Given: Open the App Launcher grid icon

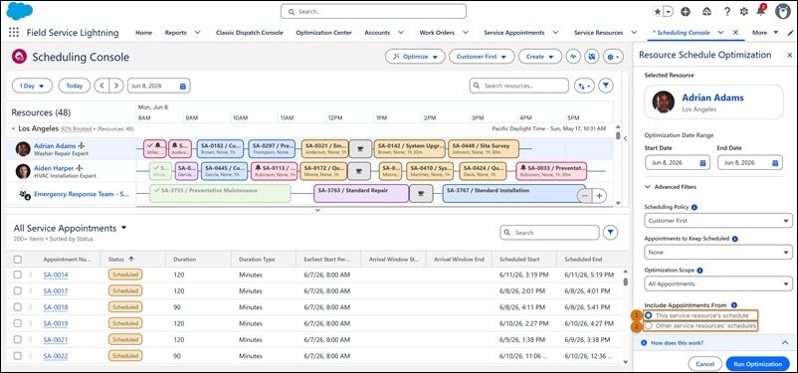Looking at the screenshot, I should tap(14, 33).
